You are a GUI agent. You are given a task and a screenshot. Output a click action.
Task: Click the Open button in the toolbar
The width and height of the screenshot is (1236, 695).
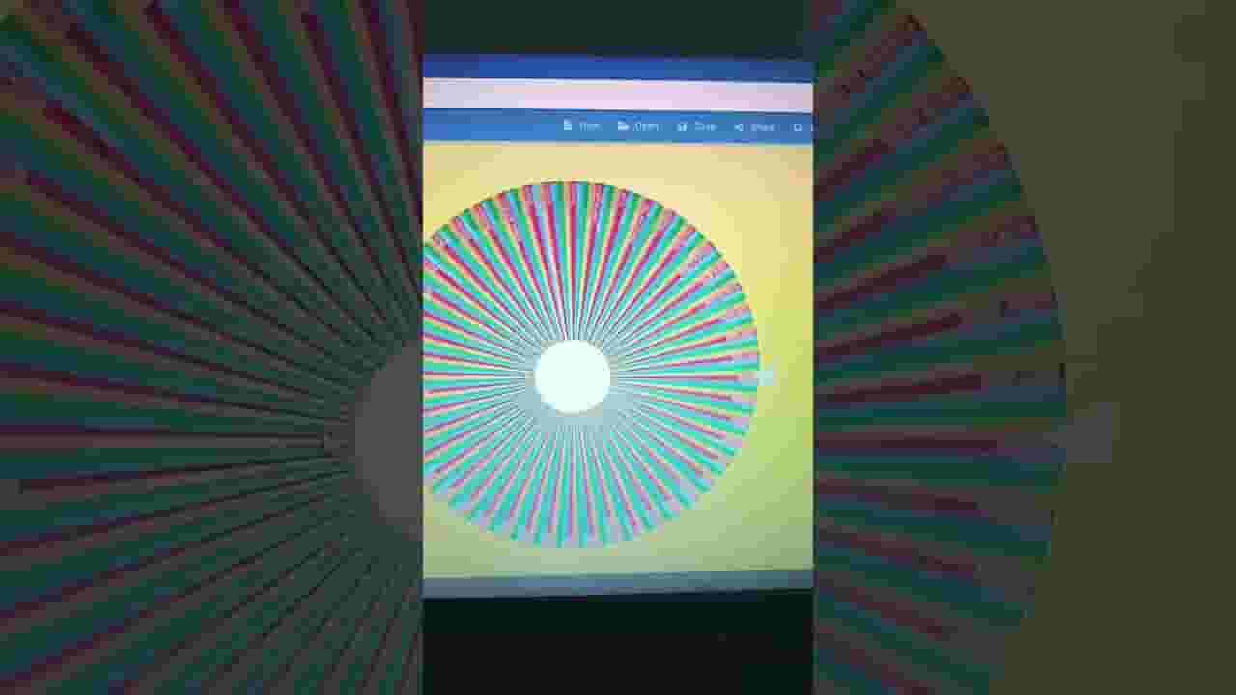click(638, 126)
